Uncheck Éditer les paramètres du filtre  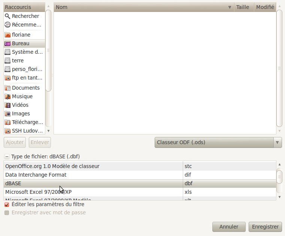6,205
